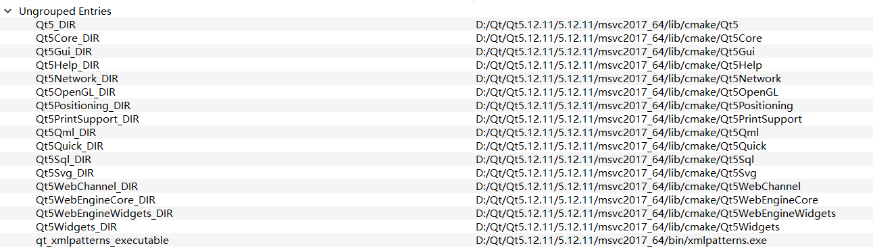Edit the Qt5Svg_DIR path value

(616, 173)
